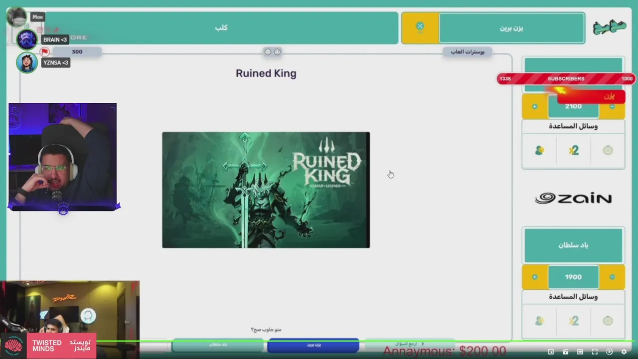Viewport: 638px width, 359px height.
Task: Use the x2 double-points helper under score 2100
Action: [x=574, y=151]
